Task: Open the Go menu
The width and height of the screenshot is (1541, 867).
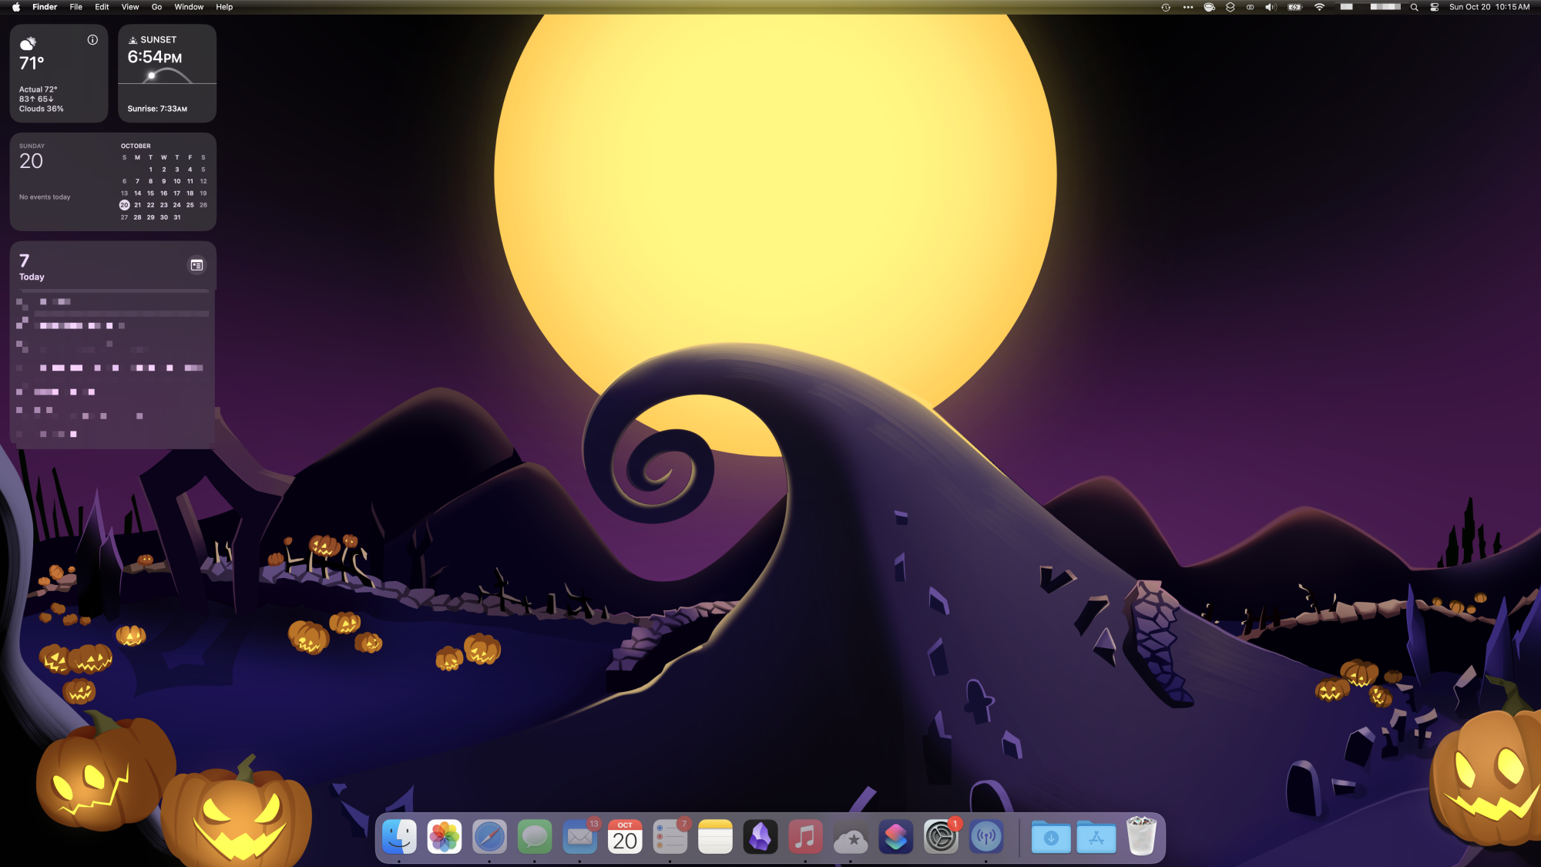Action: point(156,7)
